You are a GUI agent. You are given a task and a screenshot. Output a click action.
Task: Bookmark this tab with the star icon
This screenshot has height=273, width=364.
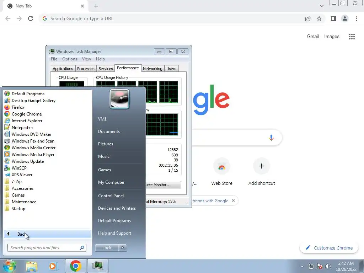(x=319, y=18)
